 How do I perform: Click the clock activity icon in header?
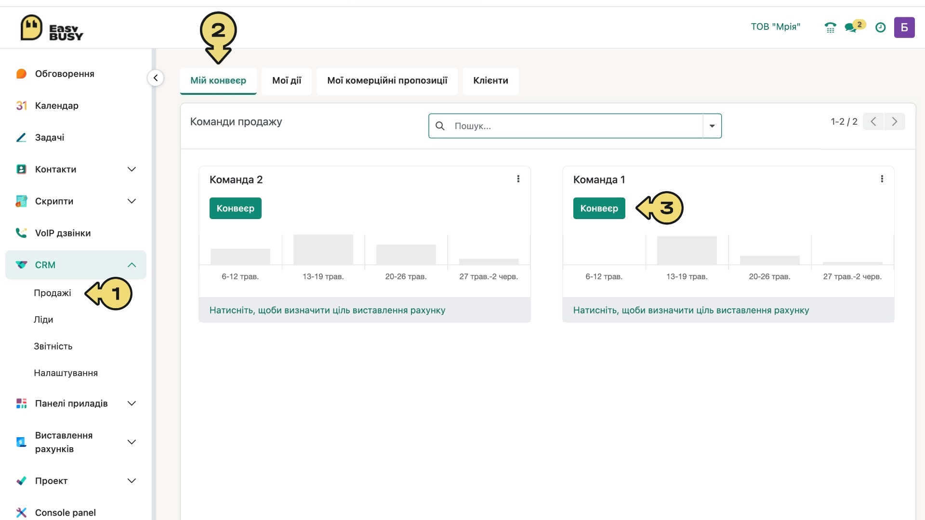[880, 27]
